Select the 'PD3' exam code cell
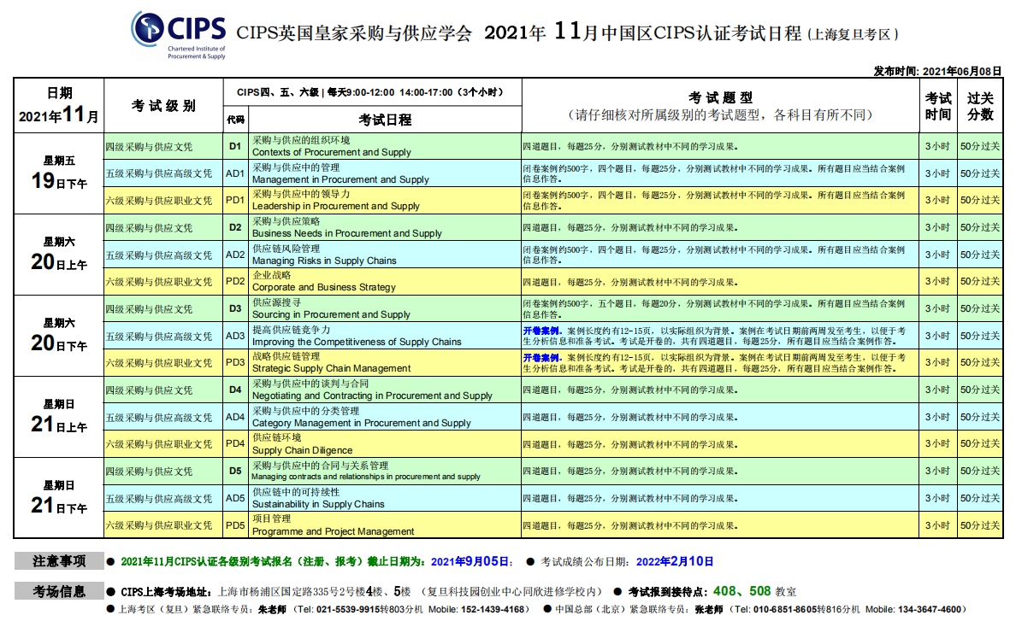 [x=235, y=362]
